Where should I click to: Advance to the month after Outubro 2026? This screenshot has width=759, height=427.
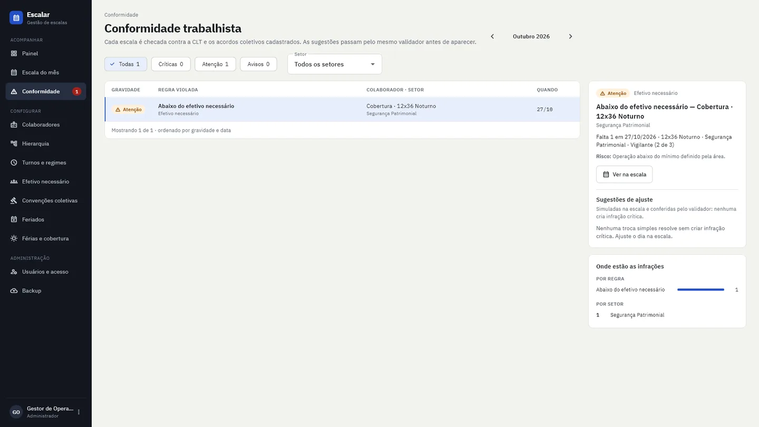570,36
